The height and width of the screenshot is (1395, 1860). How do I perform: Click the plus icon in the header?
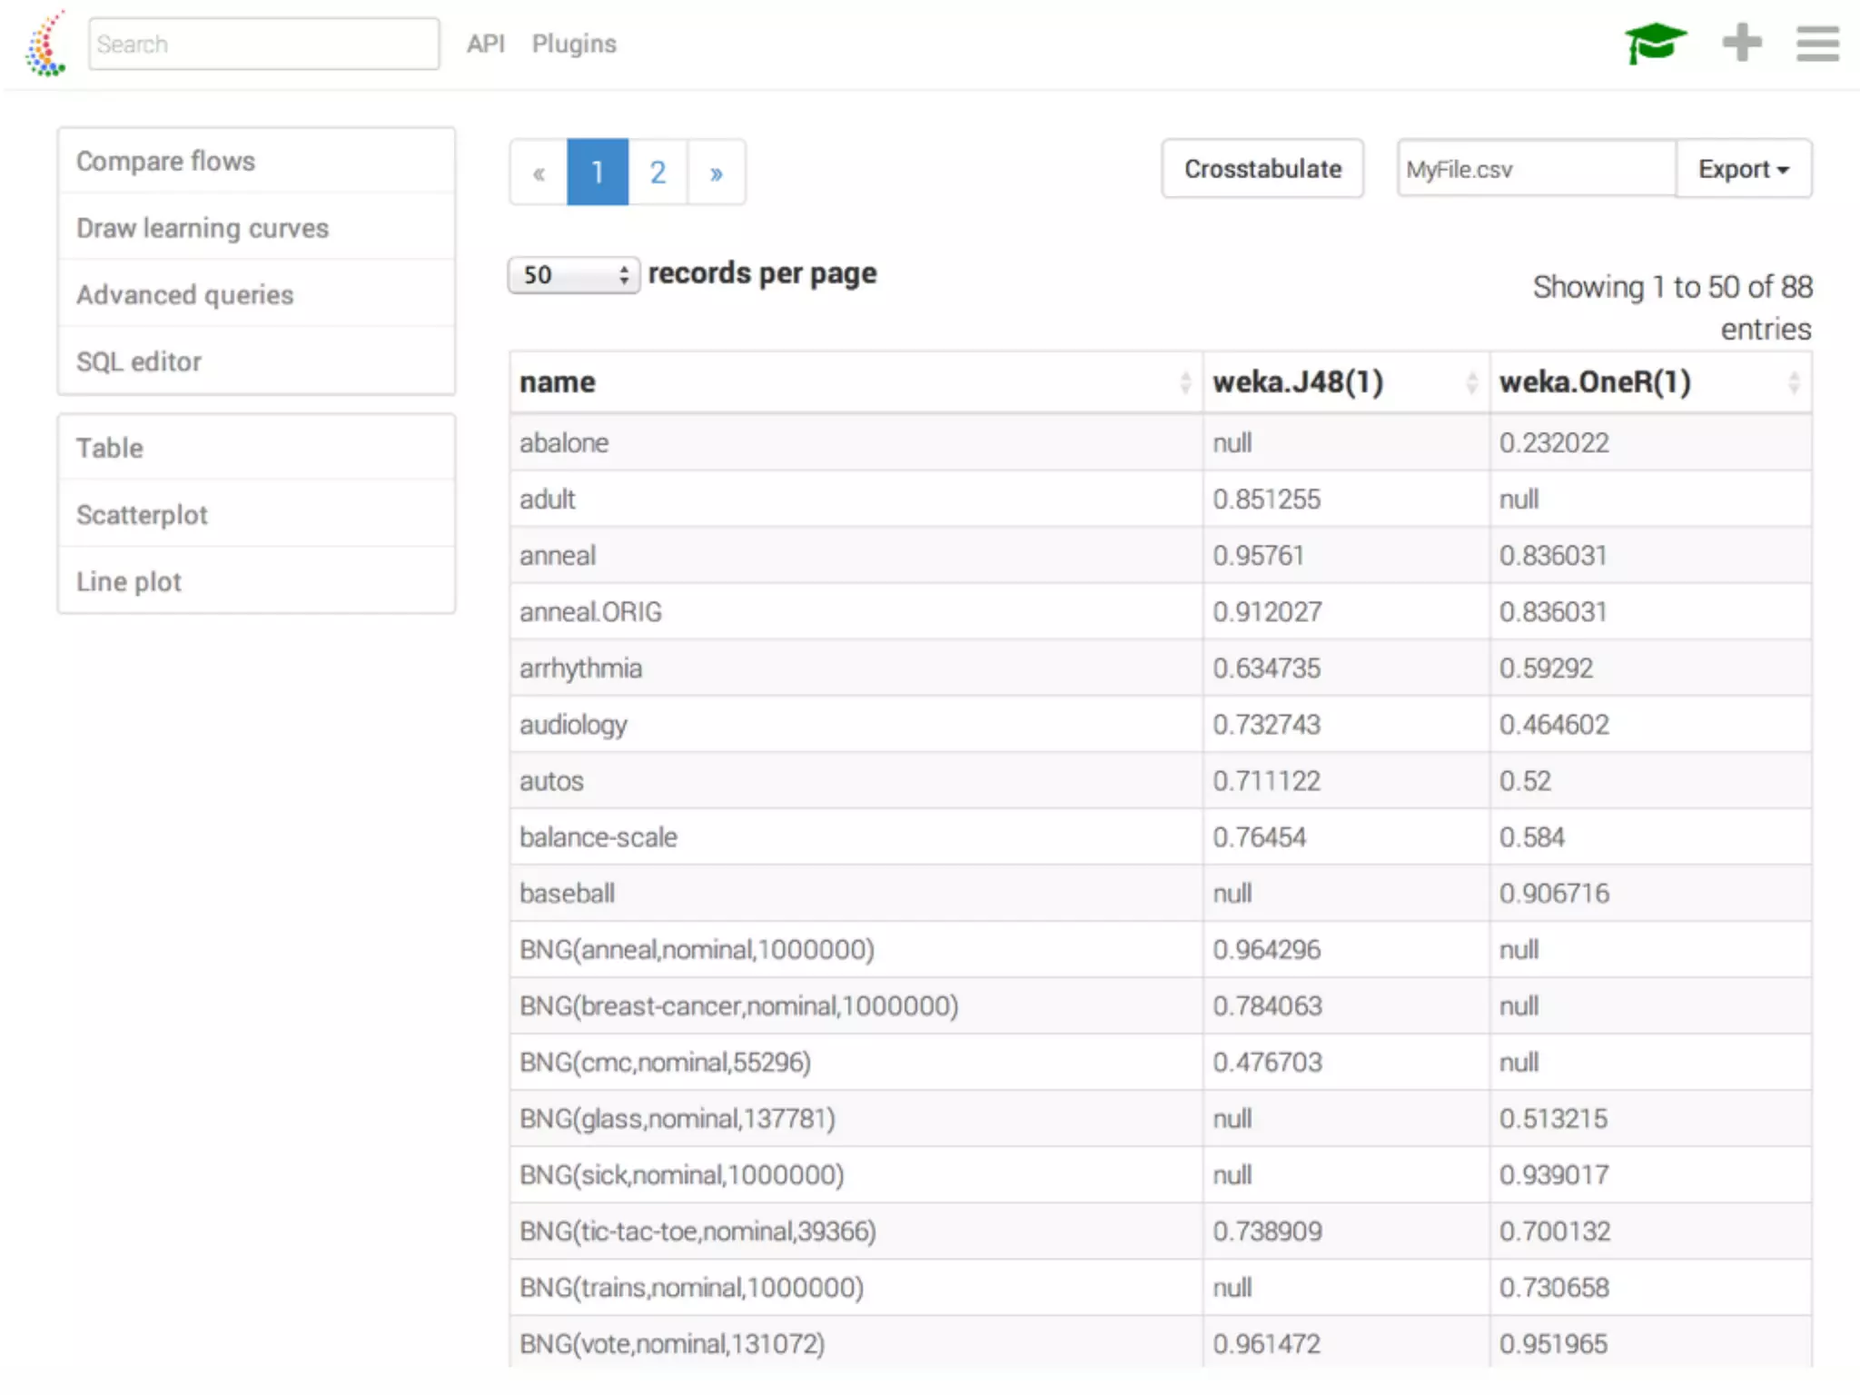(1741, 43)
